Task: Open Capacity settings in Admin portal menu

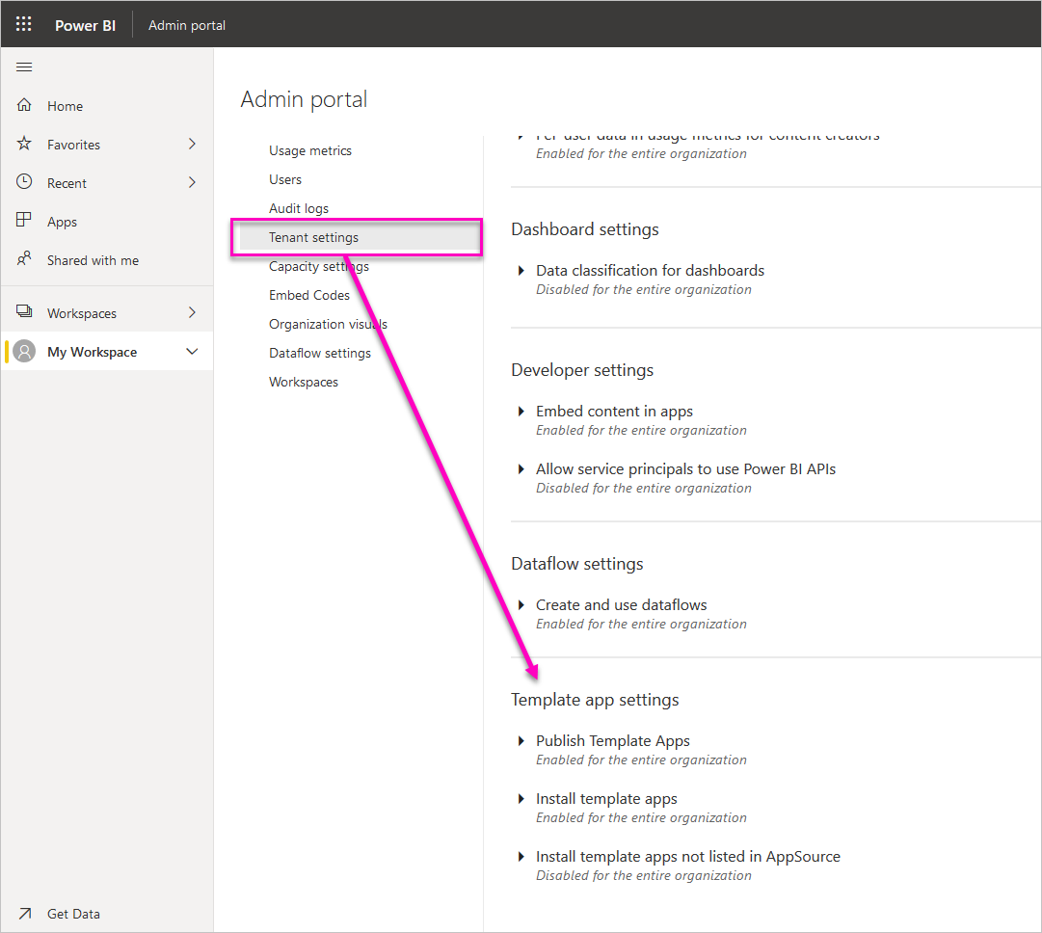Action: [x=318, y=266]
